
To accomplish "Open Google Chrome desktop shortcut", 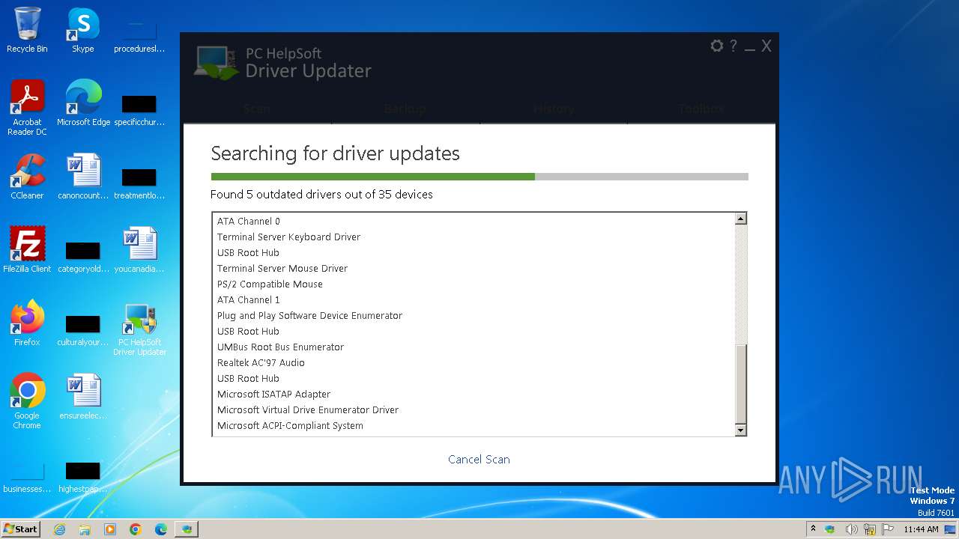I will [x=27, y=401].
